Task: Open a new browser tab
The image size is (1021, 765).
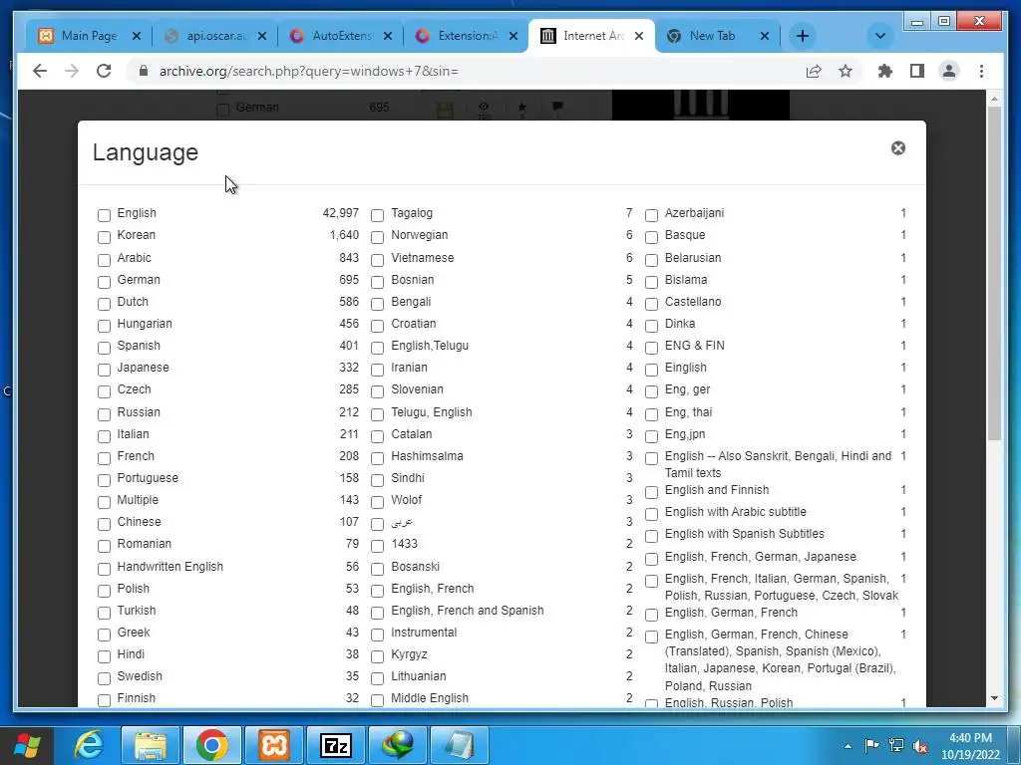Action: tap(803, 36)
